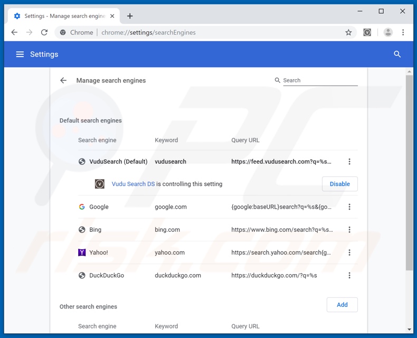Viewport: 417px width, 338px height.
Task: Reload the page with refresh icon
Action: coord(44,32)
